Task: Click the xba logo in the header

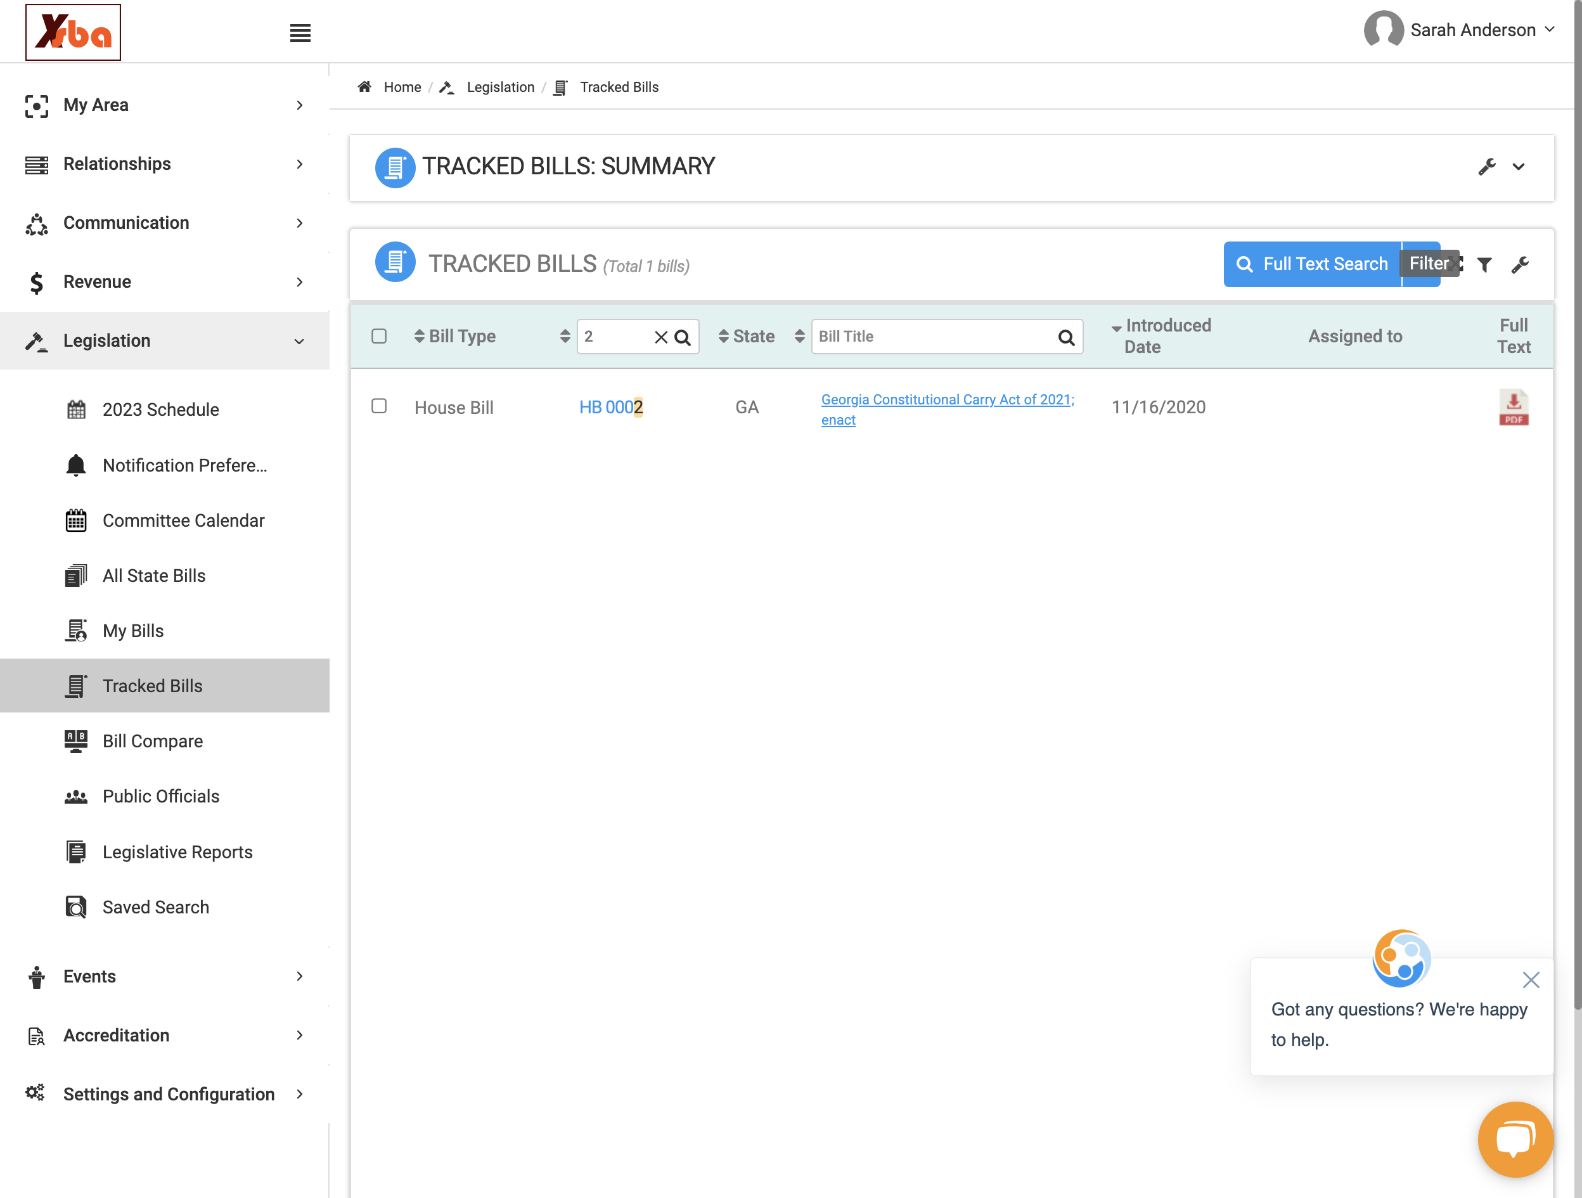Action: [73, 32]
